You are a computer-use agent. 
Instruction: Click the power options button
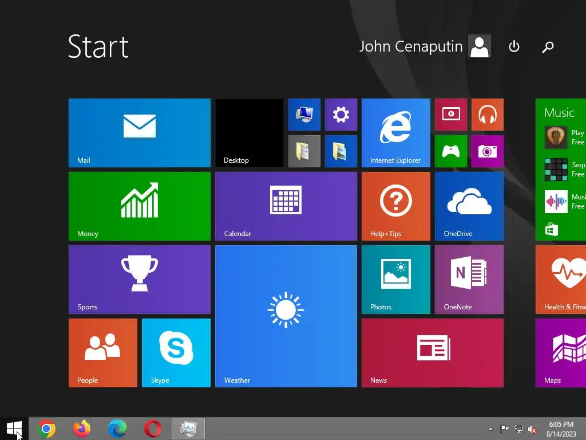tap(514, 46)
